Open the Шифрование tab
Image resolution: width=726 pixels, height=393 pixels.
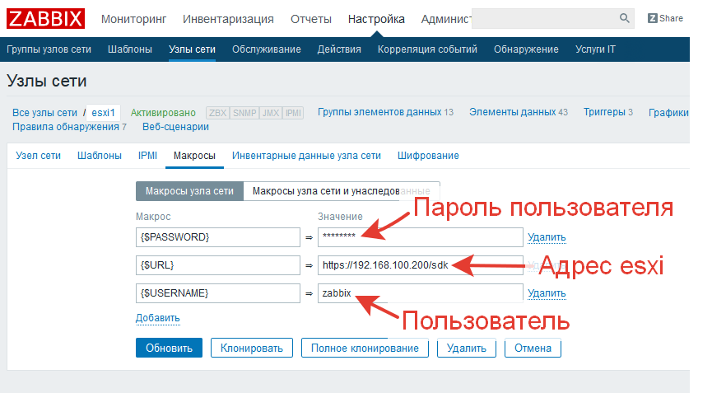pyautogui.click(x=427, y=155)
